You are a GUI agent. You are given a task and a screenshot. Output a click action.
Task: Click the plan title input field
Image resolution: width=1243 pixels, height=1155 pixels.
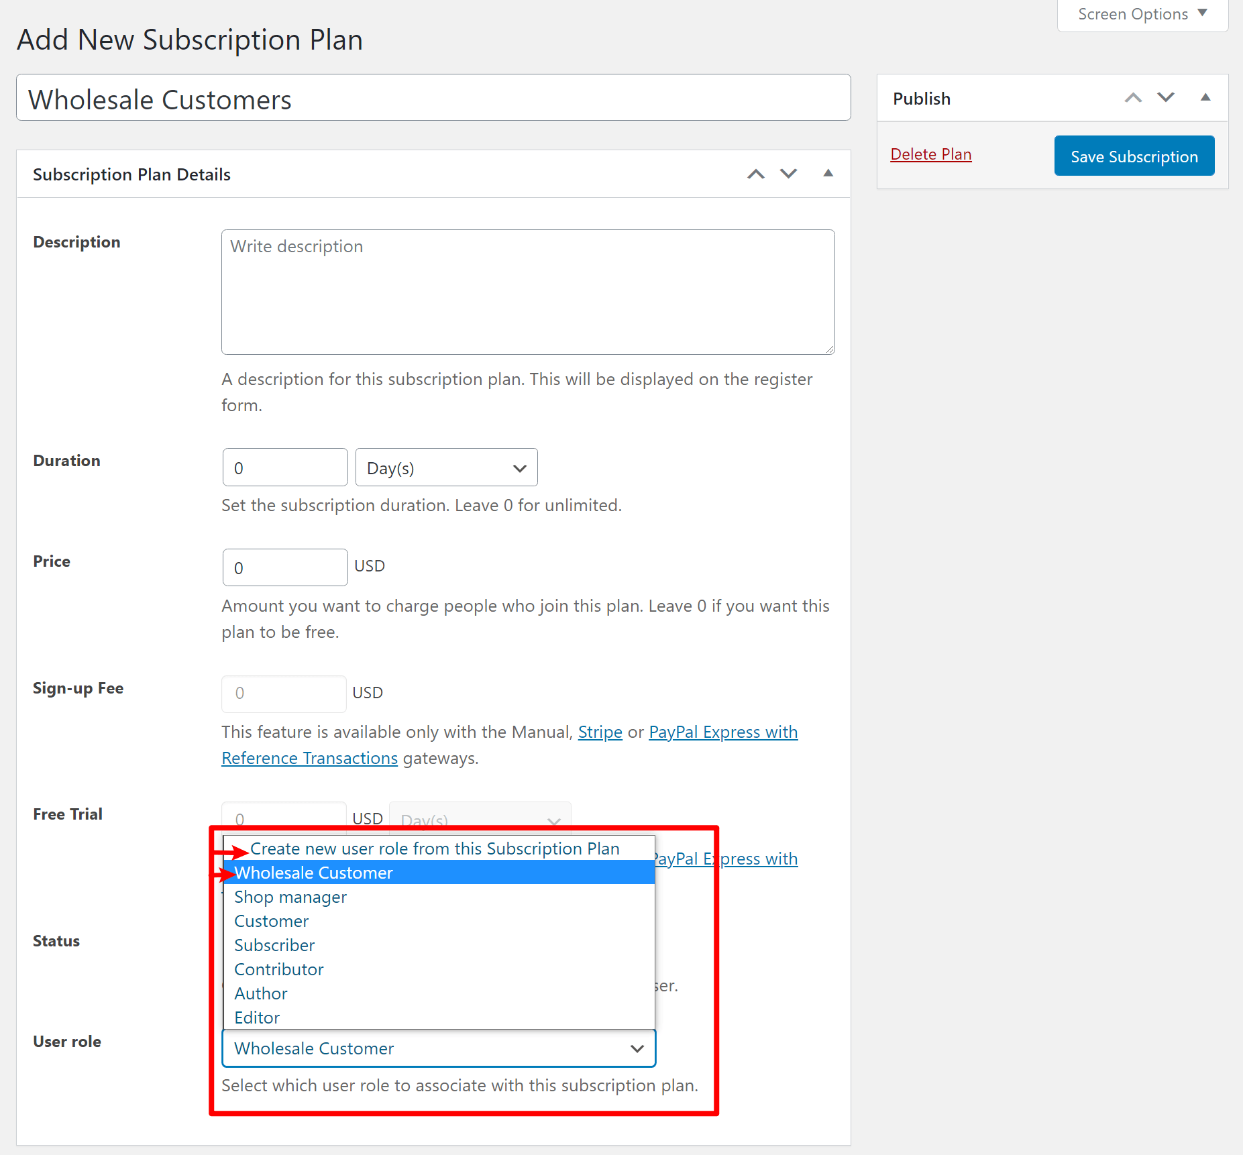click(433, 99)
